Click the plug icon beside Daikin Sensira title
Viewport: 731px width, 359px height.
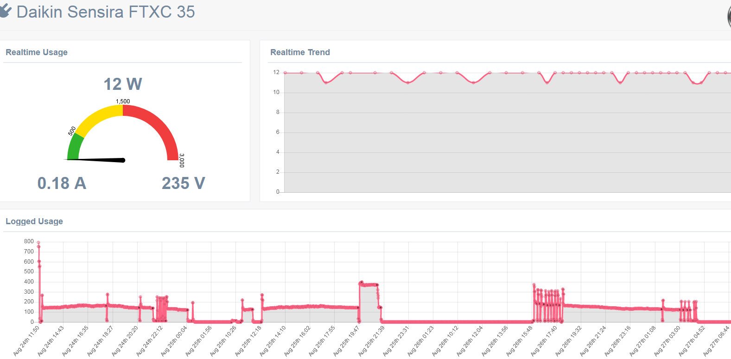click(5, 11)
